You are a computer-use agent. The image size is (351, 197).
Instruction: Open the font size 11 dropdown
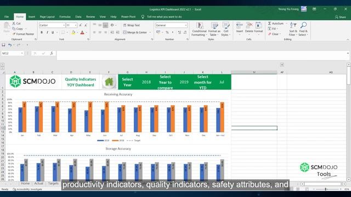(76, 25)
